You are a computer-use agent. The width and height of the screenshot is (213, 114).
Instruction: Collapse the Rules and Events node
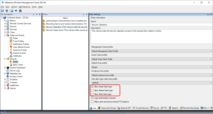pos(5,35)
